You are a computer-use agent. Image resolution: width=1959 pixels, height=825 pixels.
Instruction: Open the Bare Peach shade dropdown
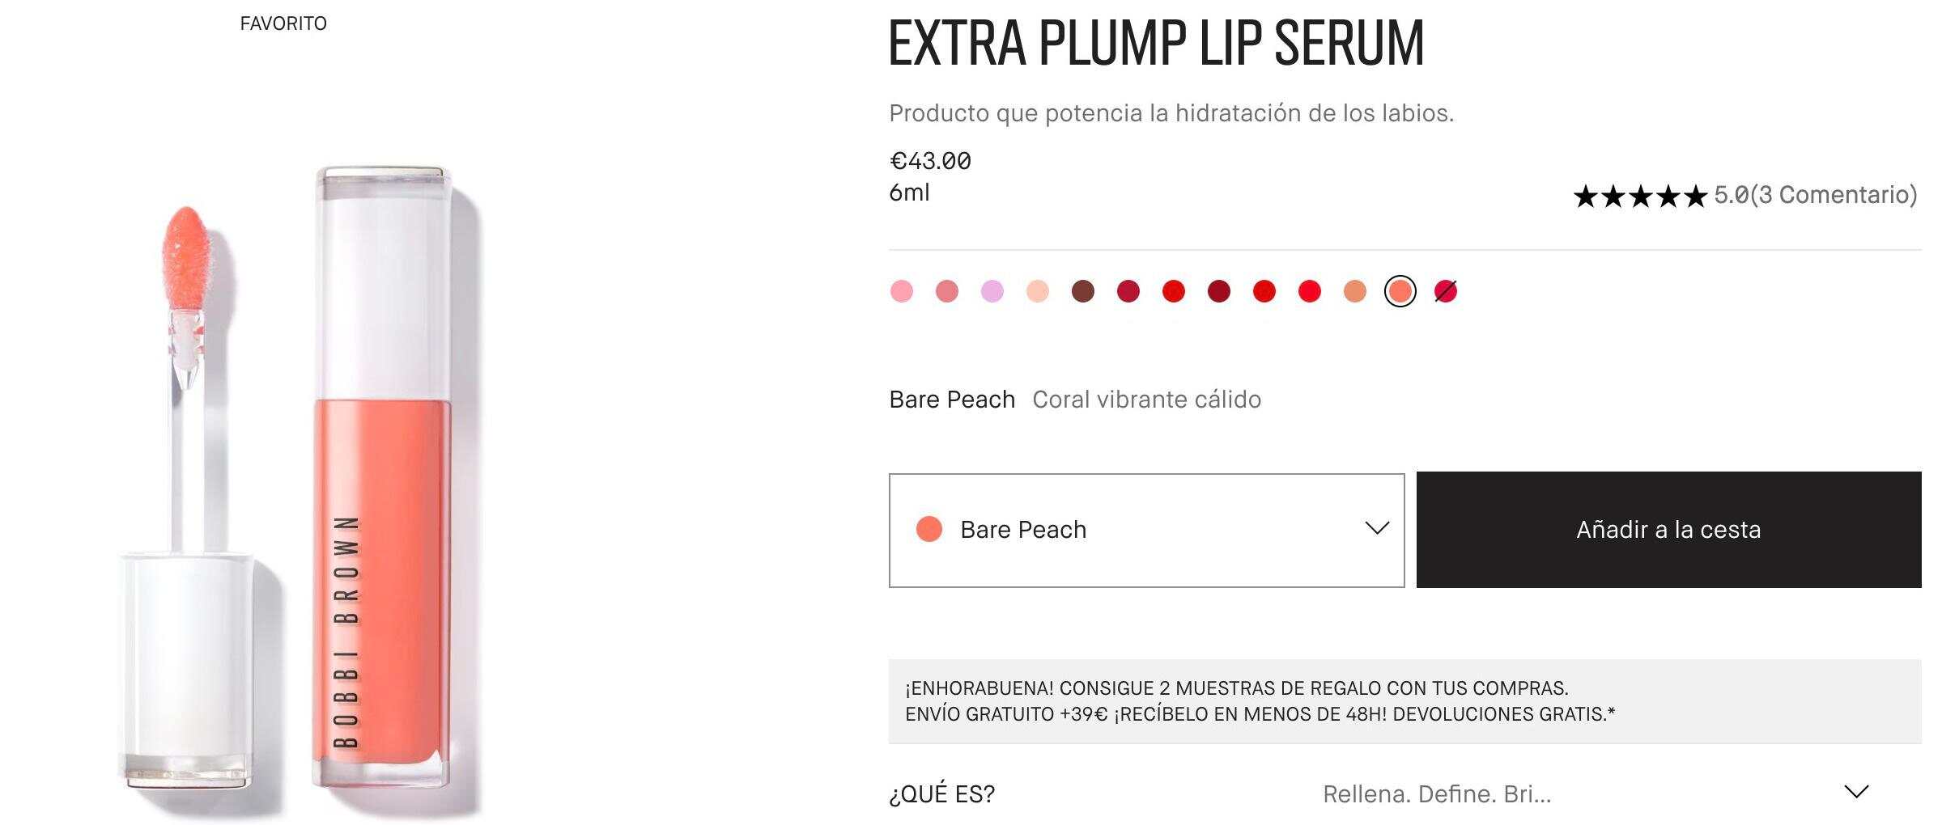[x=1146, y=530]
